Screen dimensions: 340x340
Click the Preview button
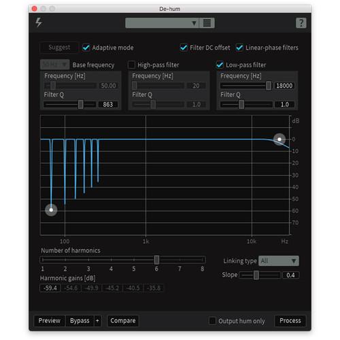point(50,321)
